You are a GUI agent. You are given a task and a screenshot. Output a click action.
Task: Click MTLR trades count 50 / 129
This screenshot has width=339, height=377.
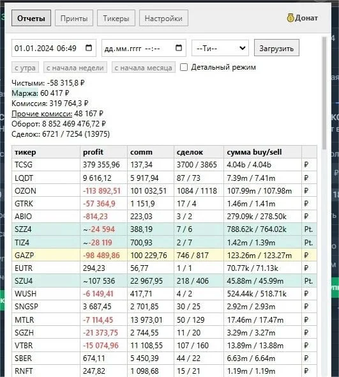coord(190,319)
